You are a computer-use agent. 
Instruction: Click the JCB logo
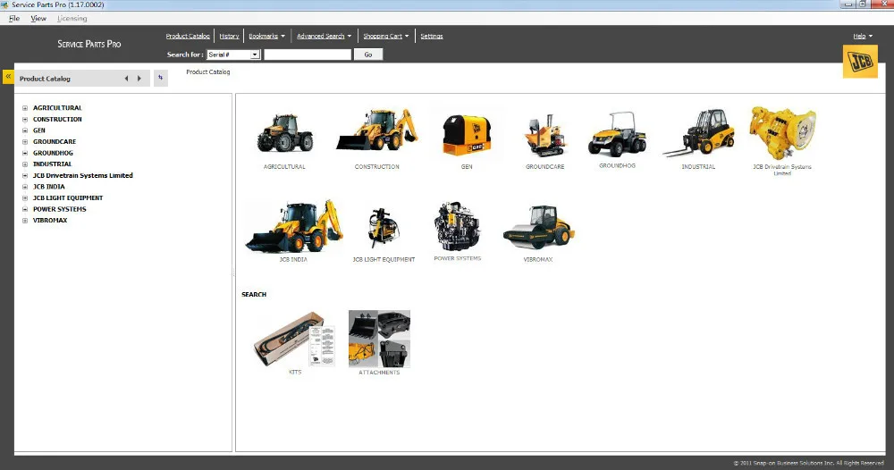click(860, 61)
